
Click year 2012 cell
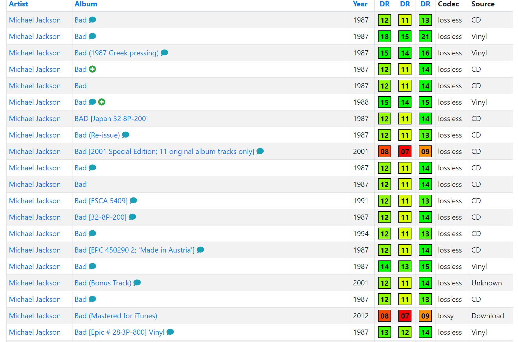(x=361, y=316)
